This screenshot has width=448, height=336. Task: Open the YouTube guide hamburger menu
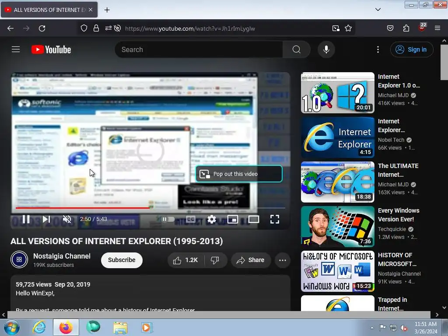(x=16, y=49)
